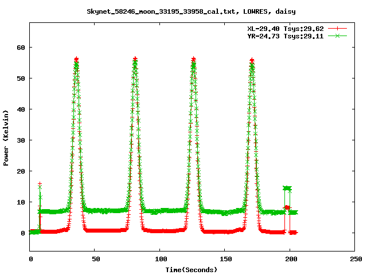The width and height of the screenshot is (367, 275).
Task: Click the y-axis tick label 60
Action: point(21,48)
